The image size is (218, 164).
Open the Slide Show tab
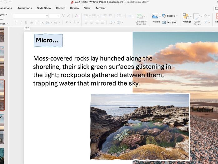click(44, 8)
